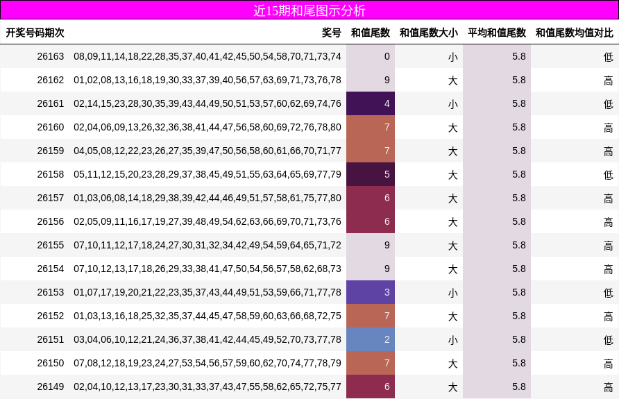Click 小 size value in row 26153
Viewport: 619px width, 399px height.
tap(453, 293)
